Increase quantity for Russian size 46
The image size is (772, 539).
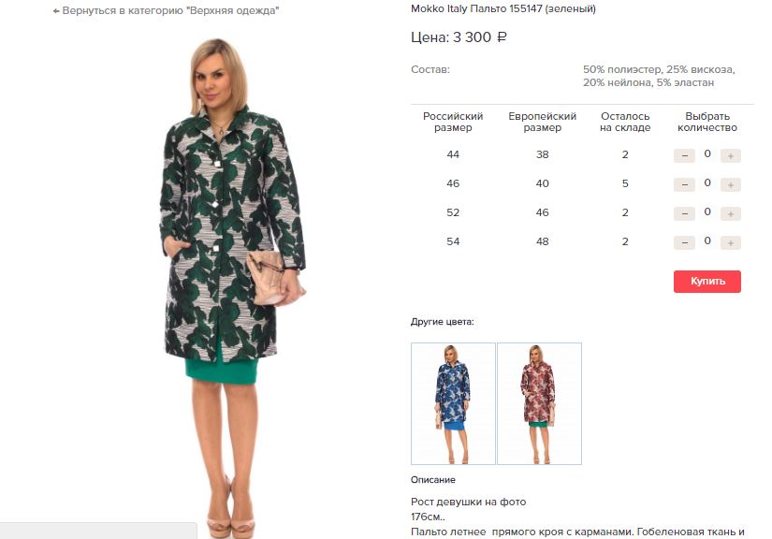coord(731,184)
